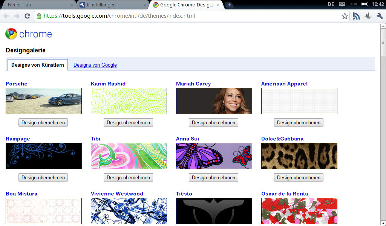Click the scrollbar up arrow
The height and width of the screenshot is (226, 386).
(383, 26)
